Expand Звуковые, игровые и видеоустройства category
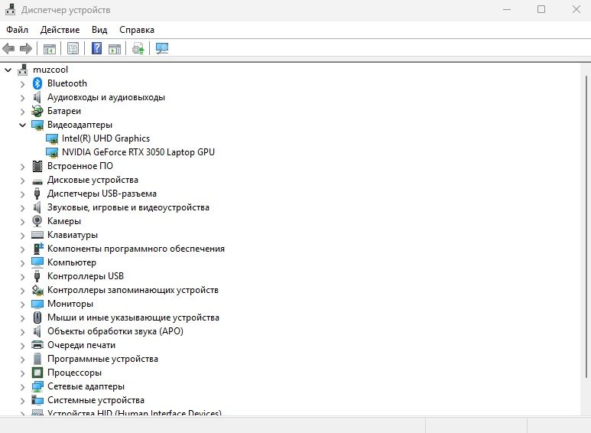591x433 pixels. click(x=23, y=208)
